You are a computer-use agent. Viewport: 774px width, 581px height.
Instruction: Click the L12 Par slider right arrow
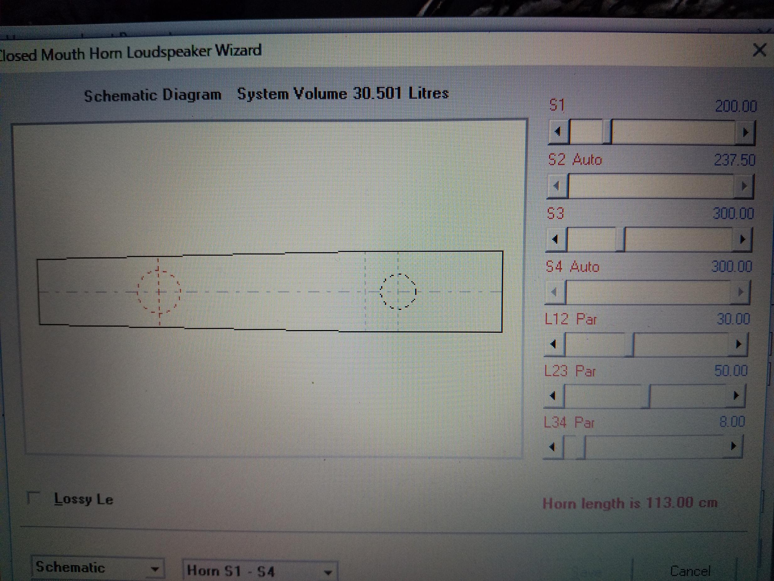[x=738, y=344]
